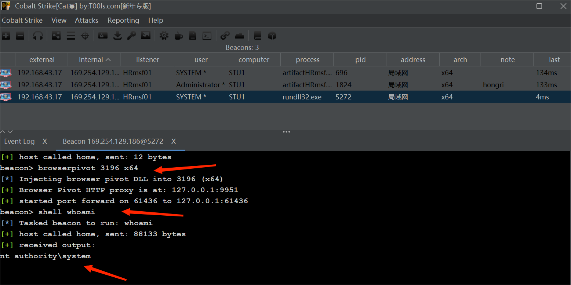Click the gear Generate Windows Executable icon
This screenshot has height=285, width=571.
coord(164,36)
